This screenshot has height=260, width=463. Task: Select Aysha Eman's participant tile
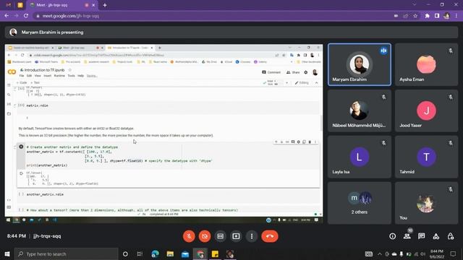426,64
